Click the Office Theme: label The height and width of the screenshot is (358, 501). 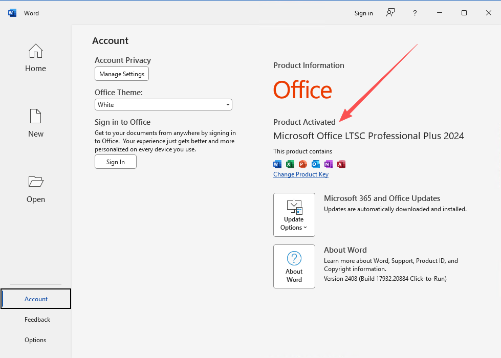tap(119, 93)
